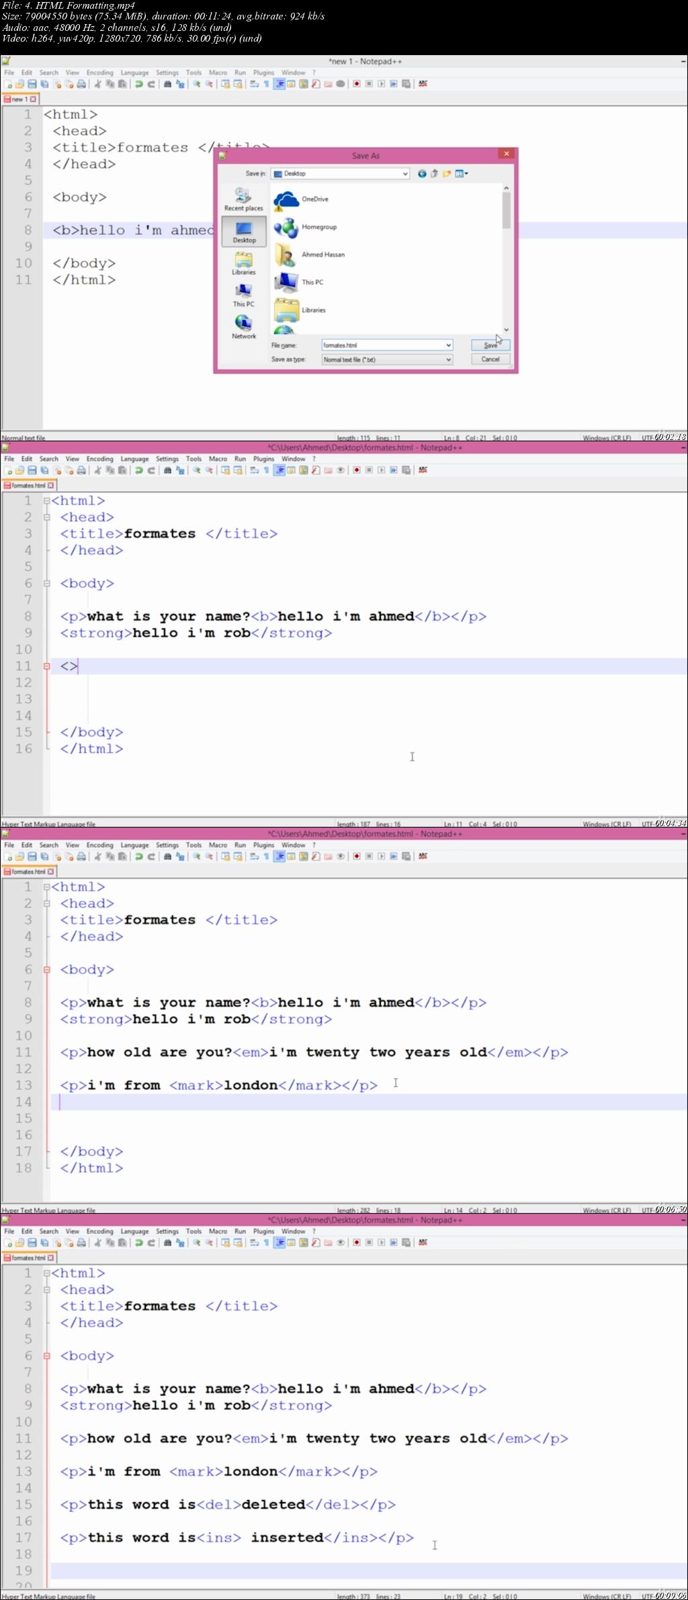Image resolution: width=688 pixels, height=1600 pixels.
Task: Open Encoding menu in '*new 1' window
Action: [x=99, y=73]
